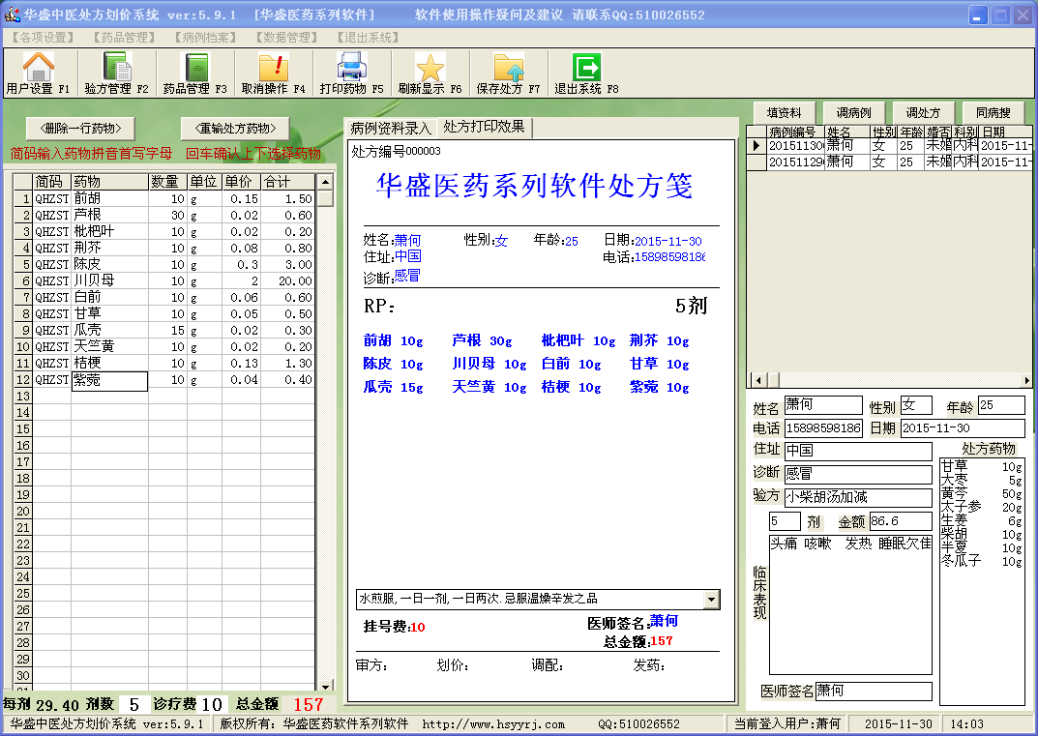Click the 电话 input field
Viewport: 1038px width, 736px height.
click(823, 428)
